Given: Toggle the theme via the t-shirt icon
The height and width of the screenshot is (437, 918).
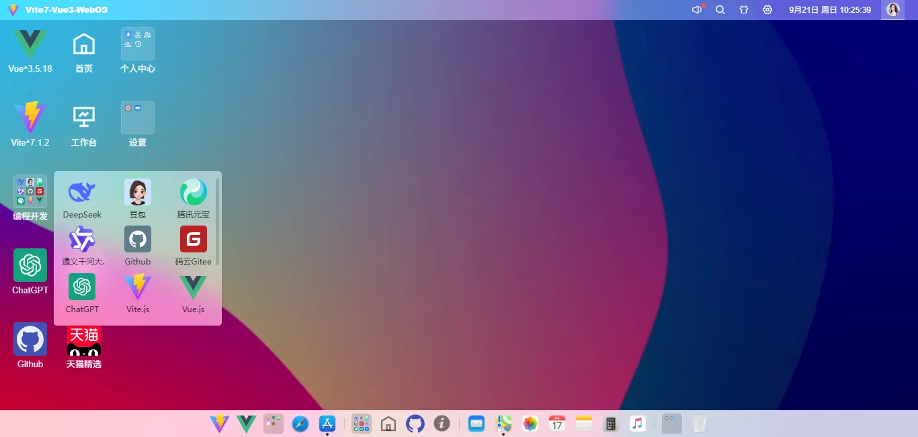Looking at the screenshot, I should coord(743,9).
